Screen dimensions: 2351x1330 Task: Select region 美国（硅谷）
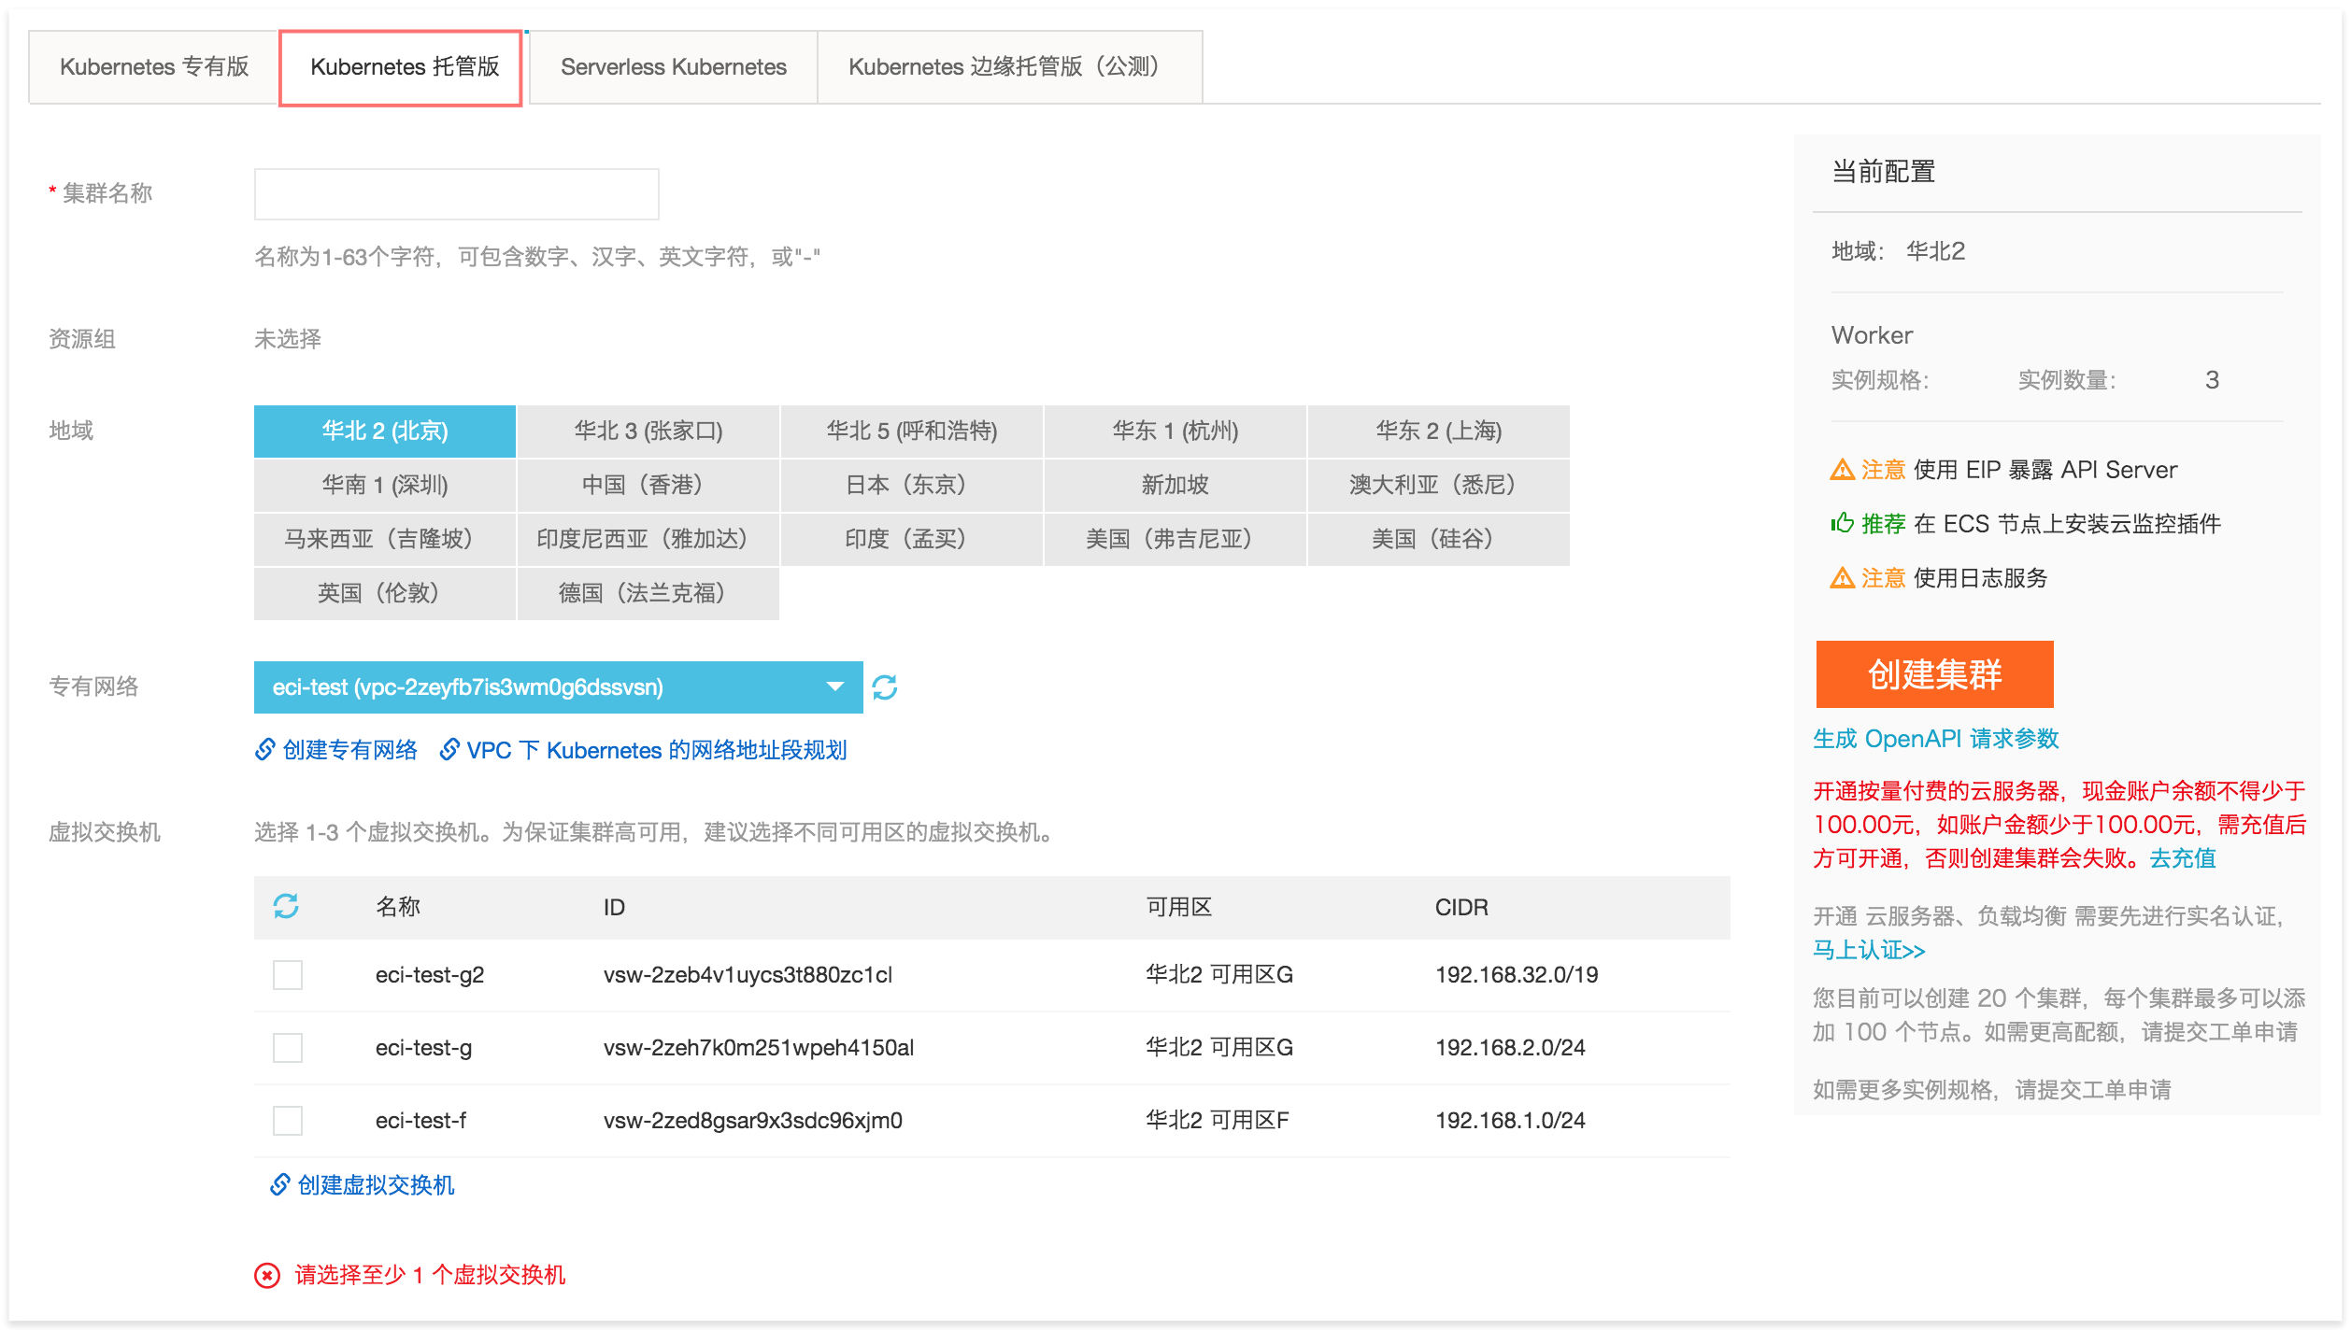pyautogui.click(x=1438, y=539)
